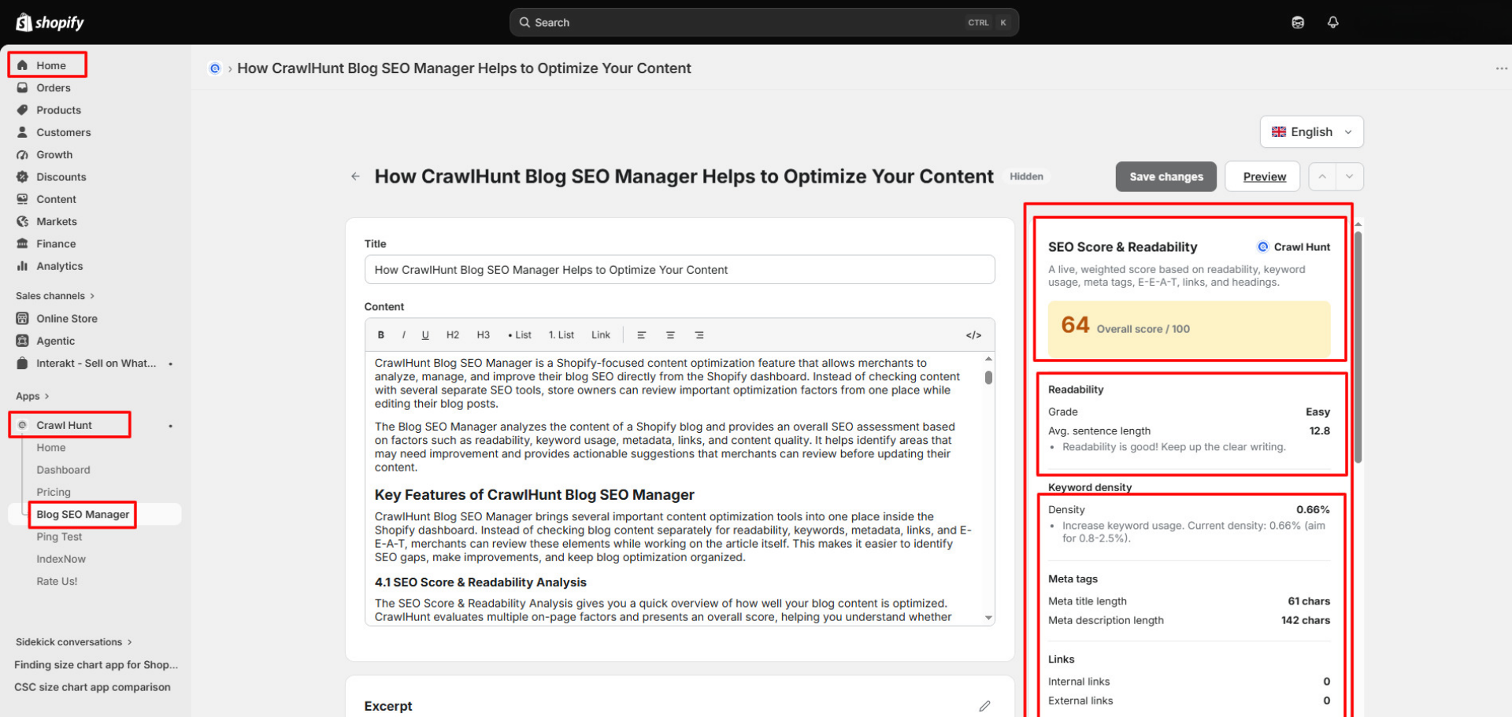
Task: Click the Hidden status badge
Action: (x=1026, y=176)
